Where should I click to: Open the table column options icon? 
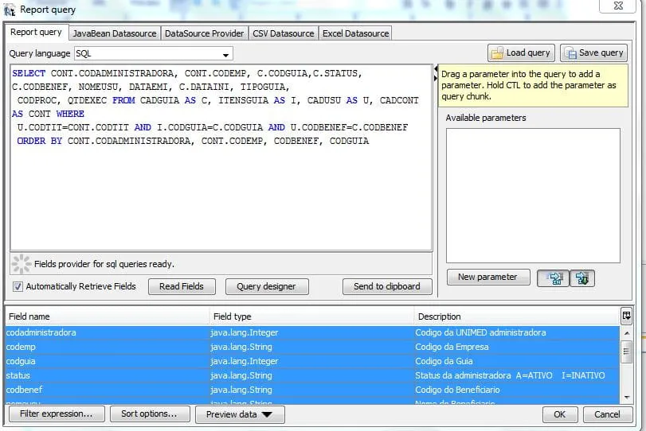tap(626, 316)
